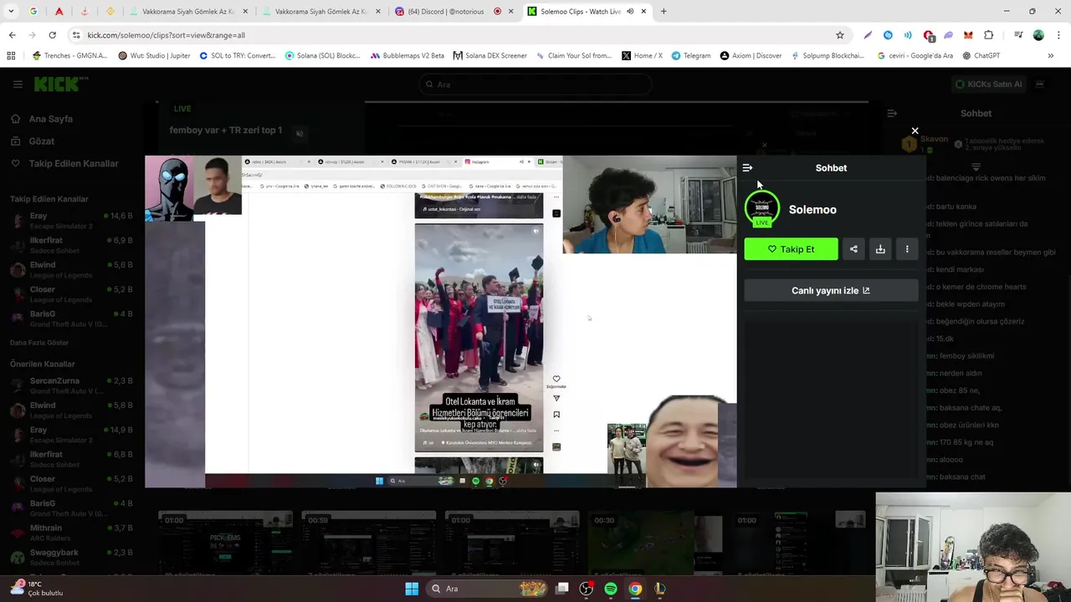Switch to the pinned Google tab
The image size is (1071, 602).
tap(33, 12)
